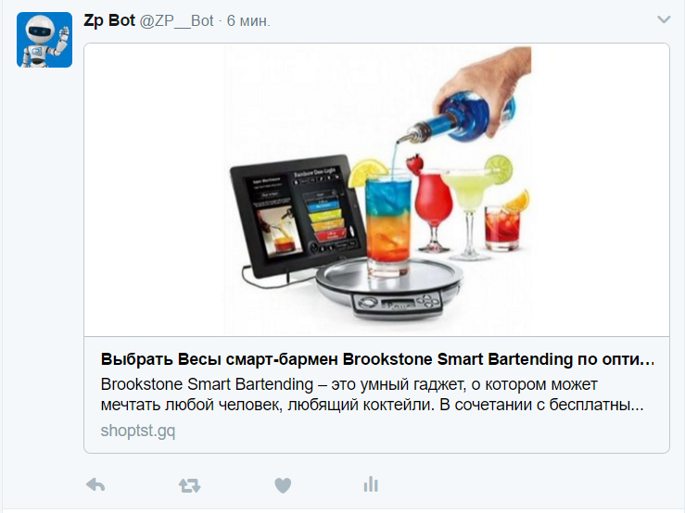
Task: Open tweet analytics bar chart icon
Action: click(x=371, y=484)
